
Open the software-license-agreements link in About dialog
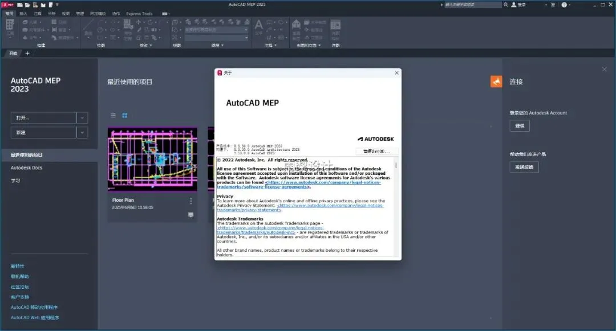(298, 185)
